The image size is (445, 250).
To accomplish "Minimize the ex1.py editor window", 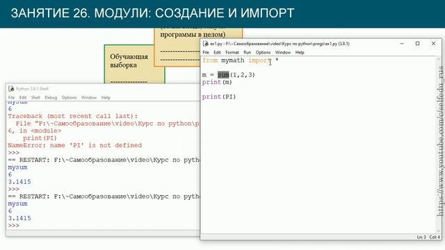I will (x=402, y=43).
